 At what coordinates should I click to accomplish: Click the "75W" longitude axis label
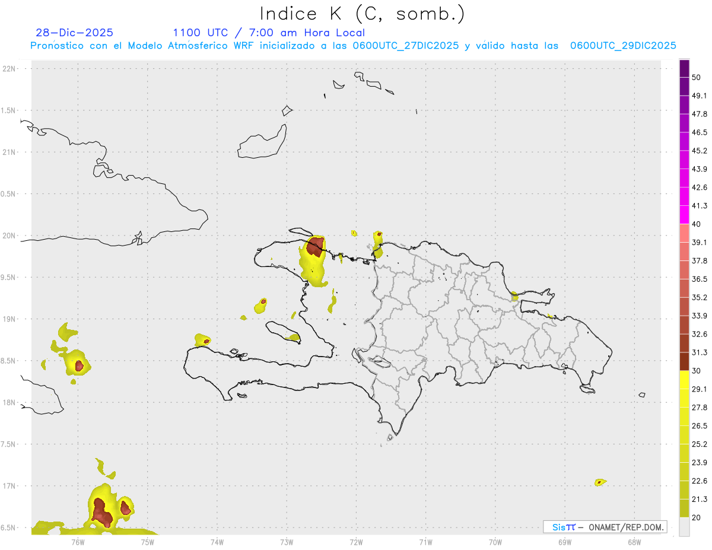pos(148,542)
